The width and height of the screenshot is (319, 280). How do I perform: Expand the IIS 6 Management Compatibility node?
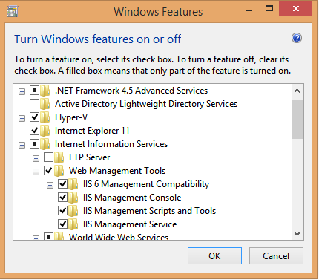pyautogui.click(x=50, y=185)
